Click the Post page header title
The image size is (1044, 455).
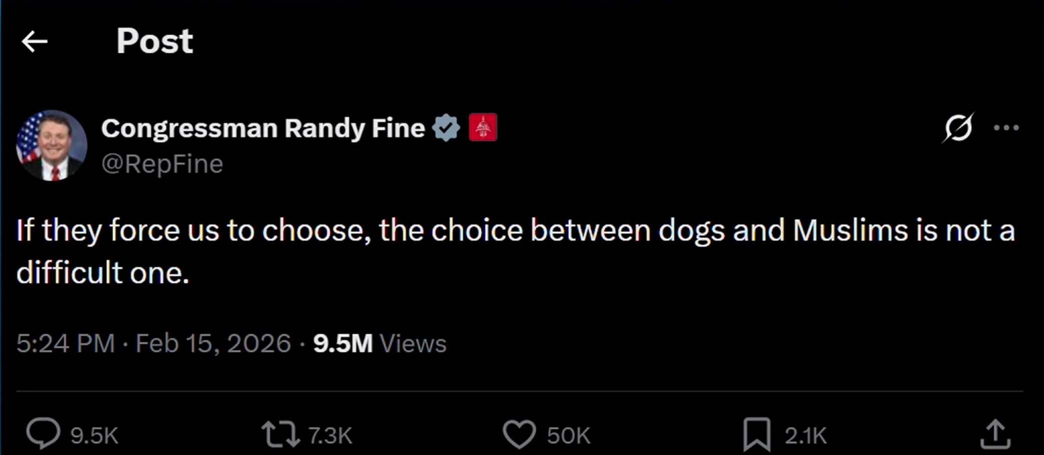pyautogui.click(x=154, y=41)
